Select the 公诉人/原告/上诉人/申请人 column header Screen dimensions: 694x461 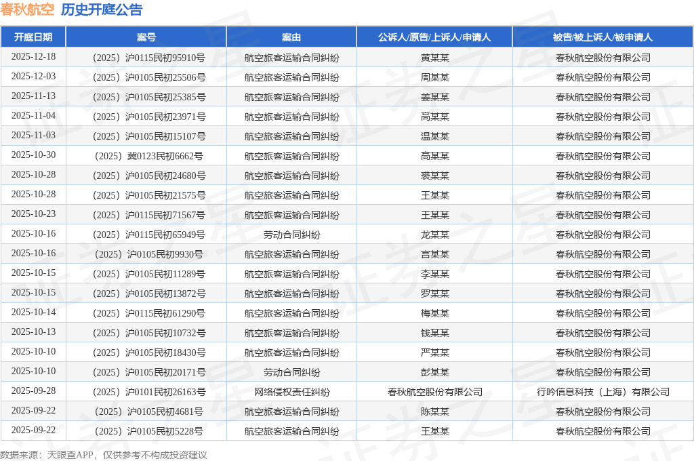(x=434, y=37)
